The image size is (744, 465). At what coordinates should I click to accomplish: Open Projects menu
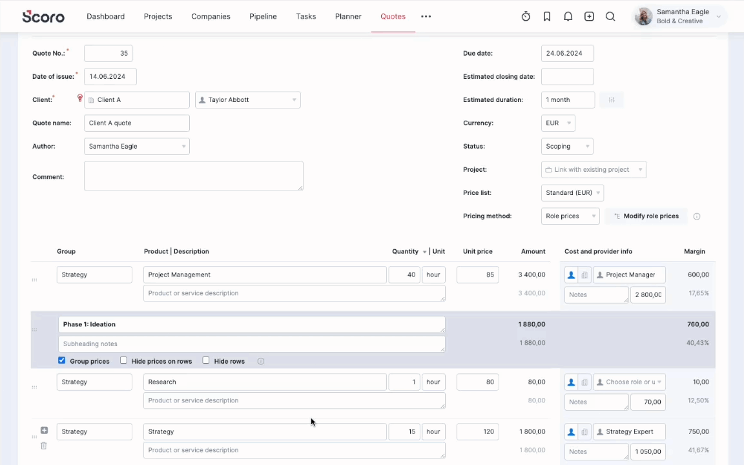[158, 17]
